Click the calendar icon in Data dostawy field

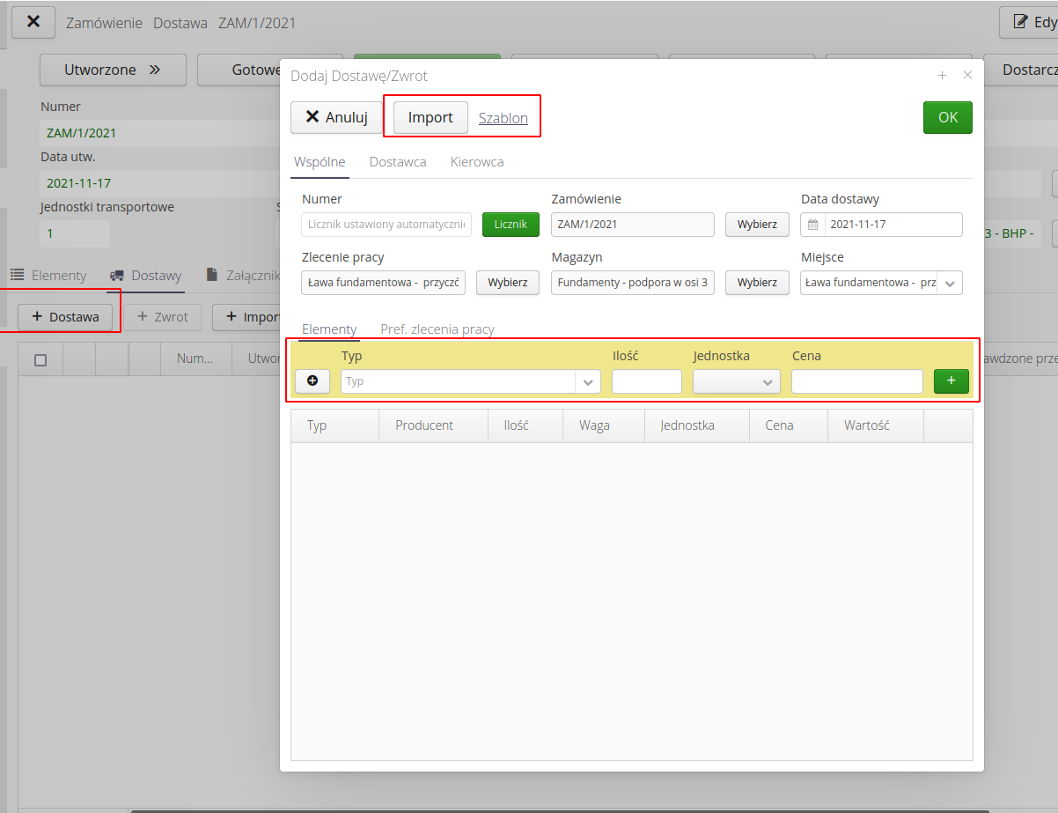pyautogui.click(x=812, y=225)
